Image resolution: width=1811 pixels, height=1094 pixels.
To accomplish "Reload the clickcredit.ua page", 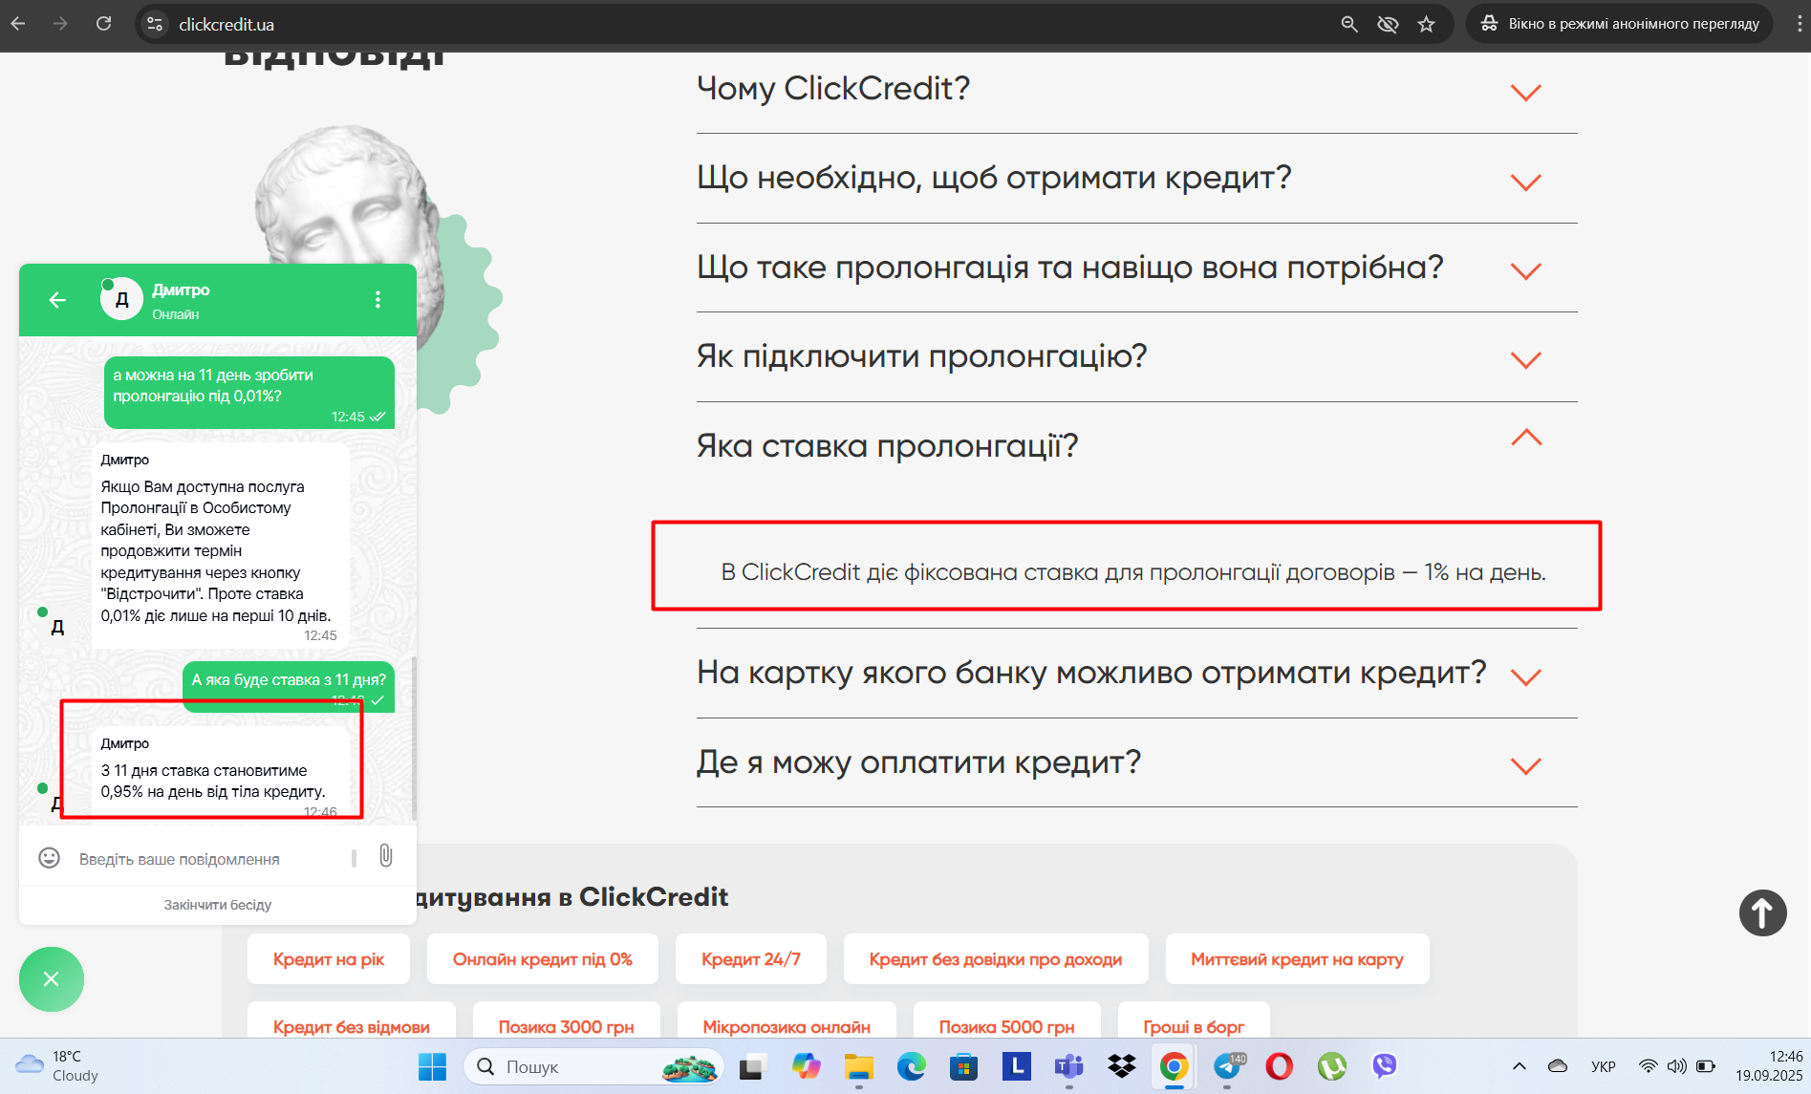I will click(104, 24).
